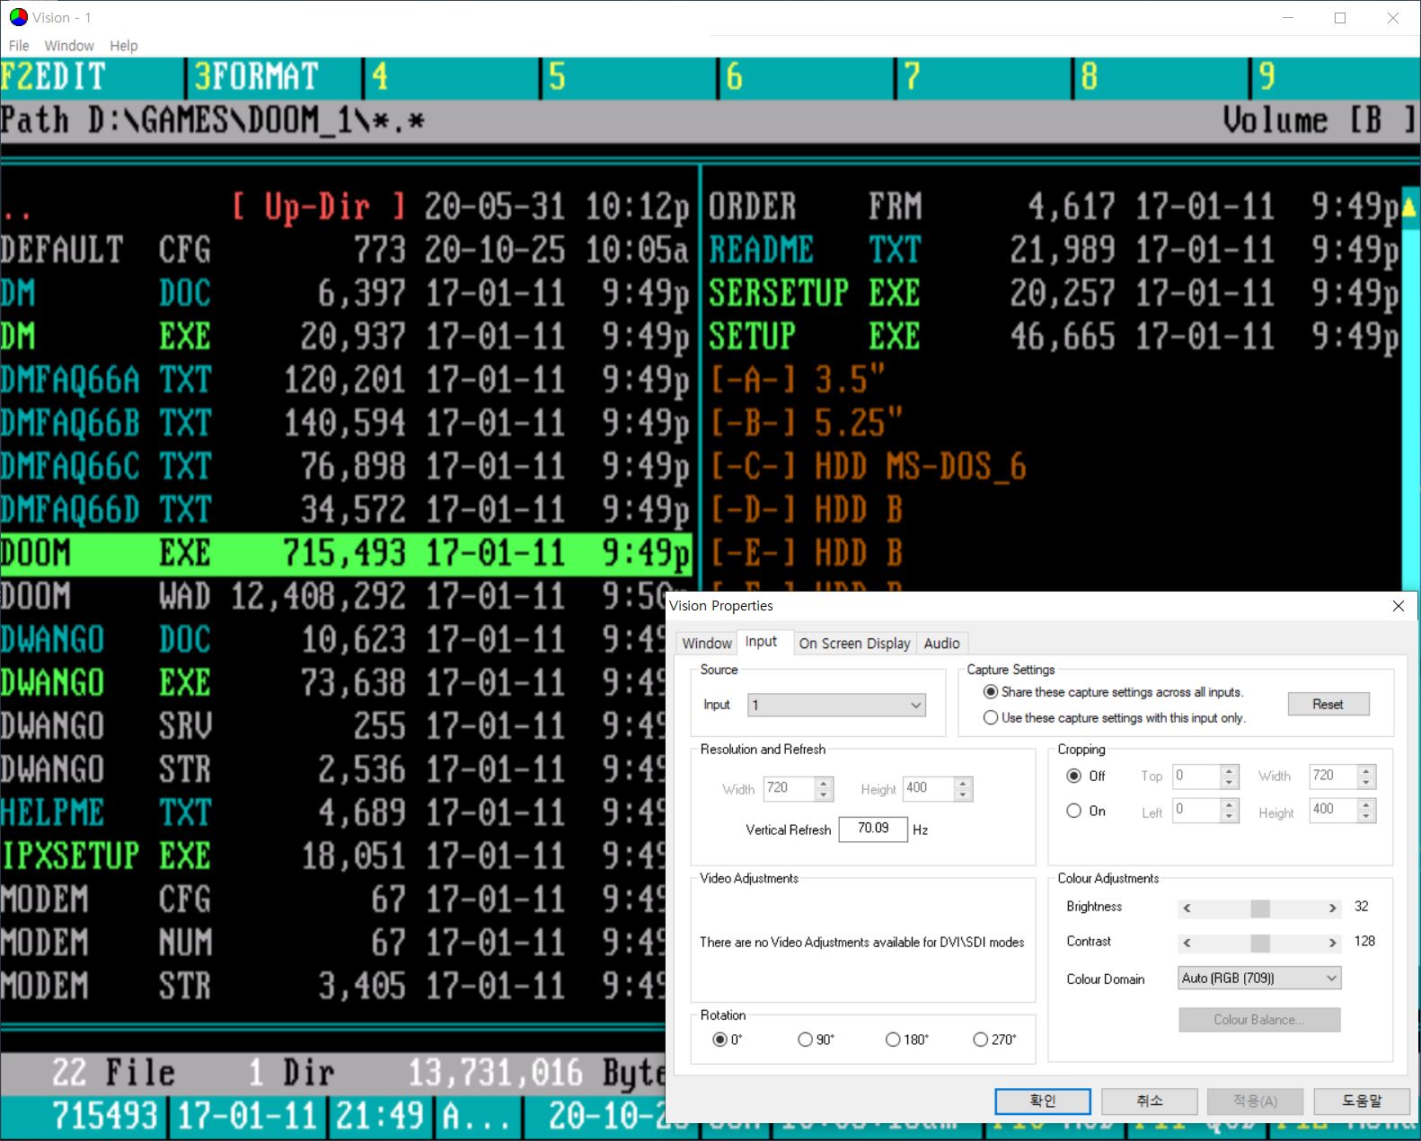
Task: Click the Colour Balance button
Action: [x=1259, y=1020]
